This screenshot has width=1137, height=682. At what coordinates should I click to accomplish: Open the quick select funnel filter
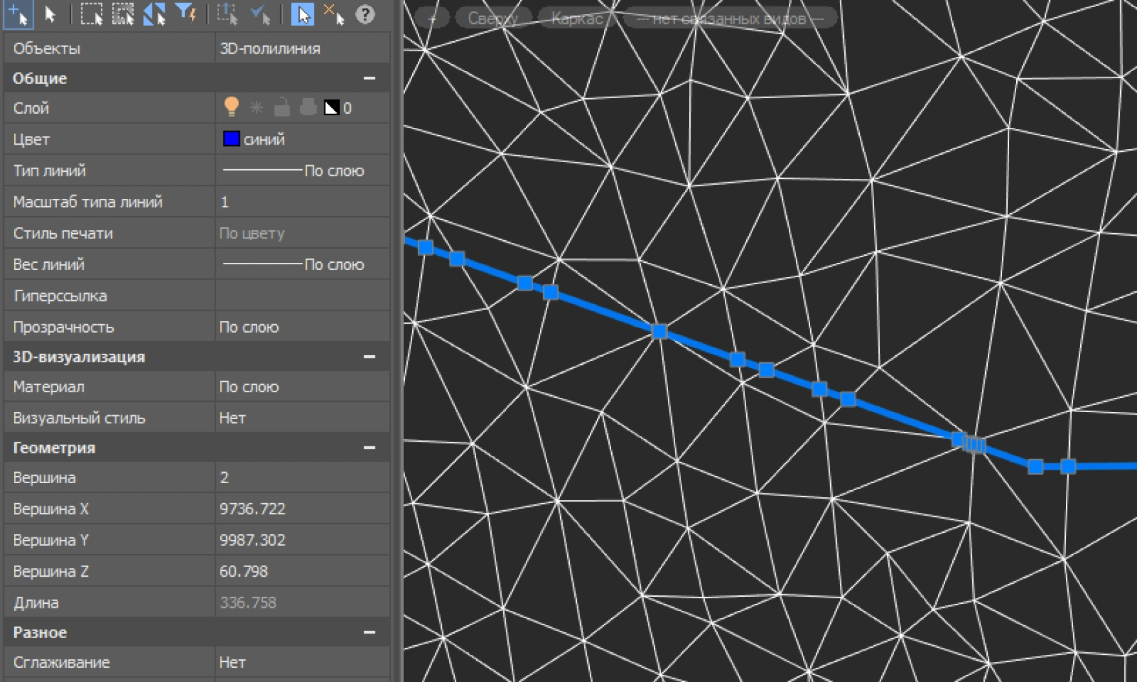coord(187,13)
